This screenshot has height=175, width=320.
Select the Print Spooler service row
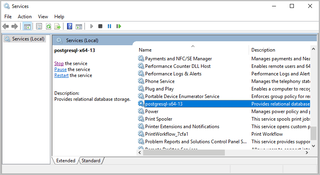click(159, 119)
